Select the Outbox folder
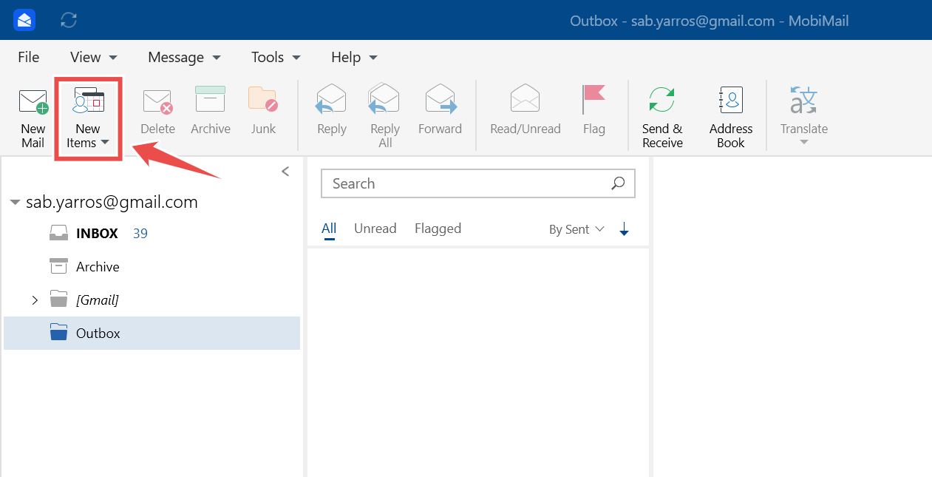 click(152, 333)
